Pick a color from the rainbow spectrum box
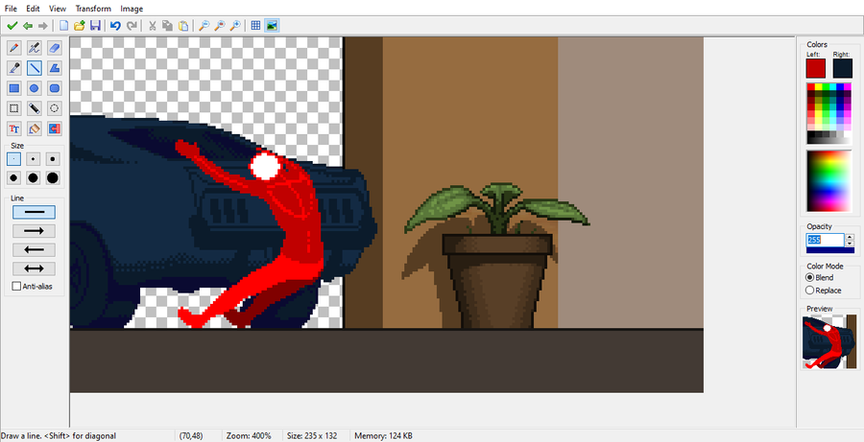 click(x=828, y=180)
